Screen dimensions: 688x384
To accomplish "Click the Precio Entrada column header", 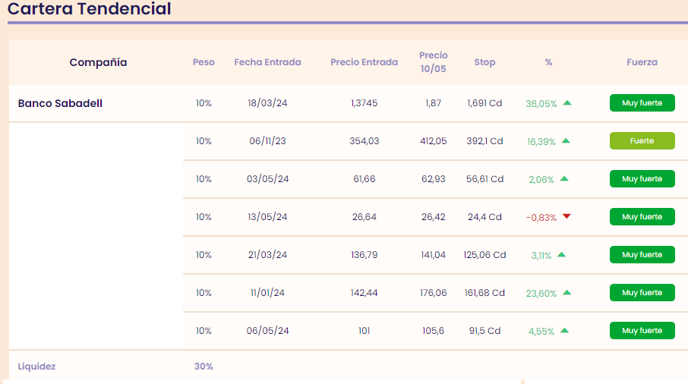I will tap(364, 62).
